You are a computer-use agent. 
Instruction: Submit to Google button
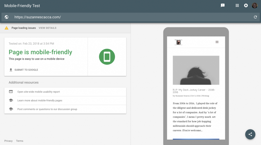tap(24, 70)
